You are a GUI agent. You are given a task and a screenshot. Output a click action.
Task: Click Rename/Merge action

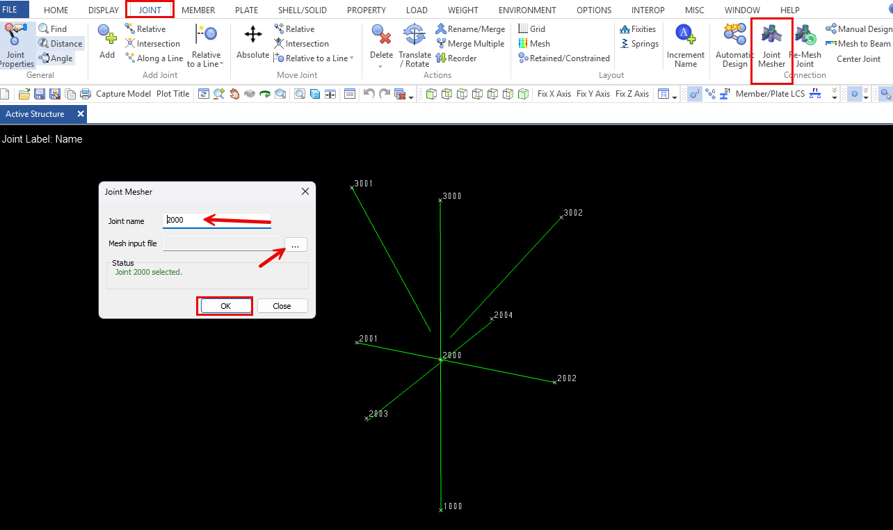point(471,29)
